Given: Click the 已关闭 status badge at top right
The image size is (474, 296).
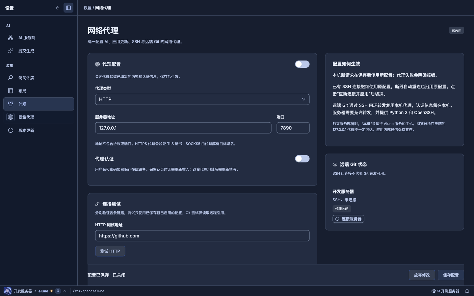Looking at the screenshot, I should point(457,30).
